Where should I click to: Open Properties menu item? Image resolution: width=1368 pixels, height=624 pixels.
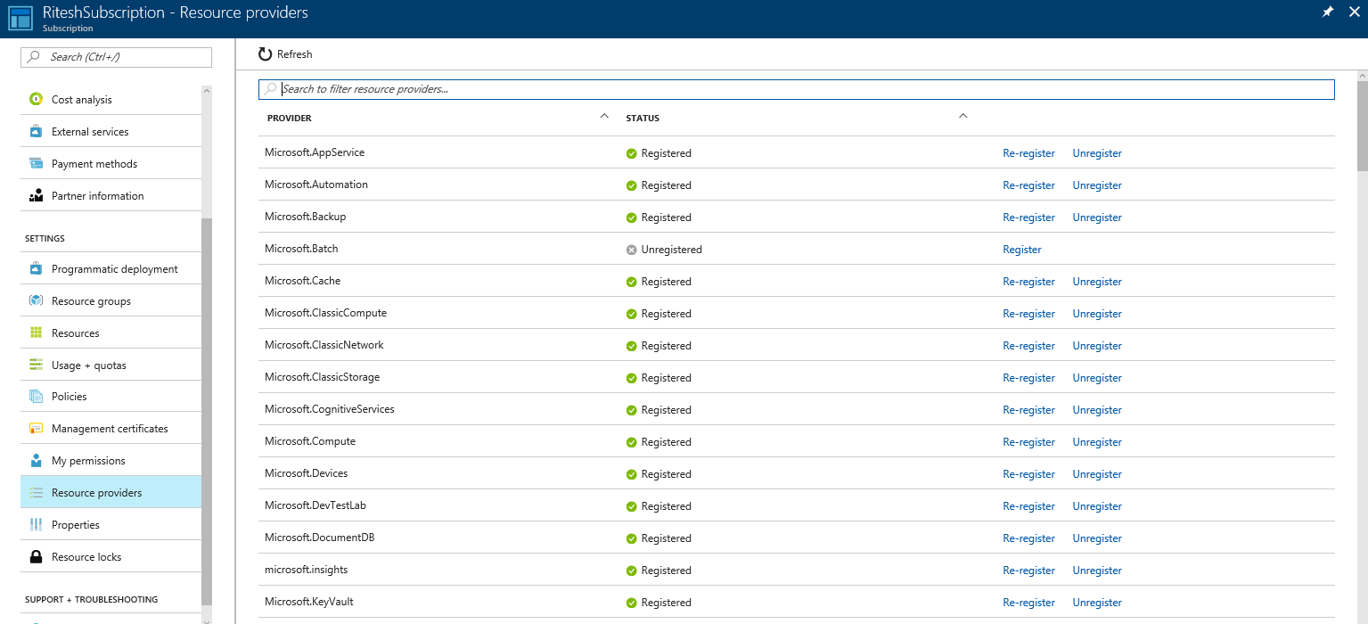click(111, 525)
